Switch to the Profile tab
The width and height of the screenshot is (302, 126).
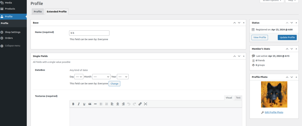38,12
